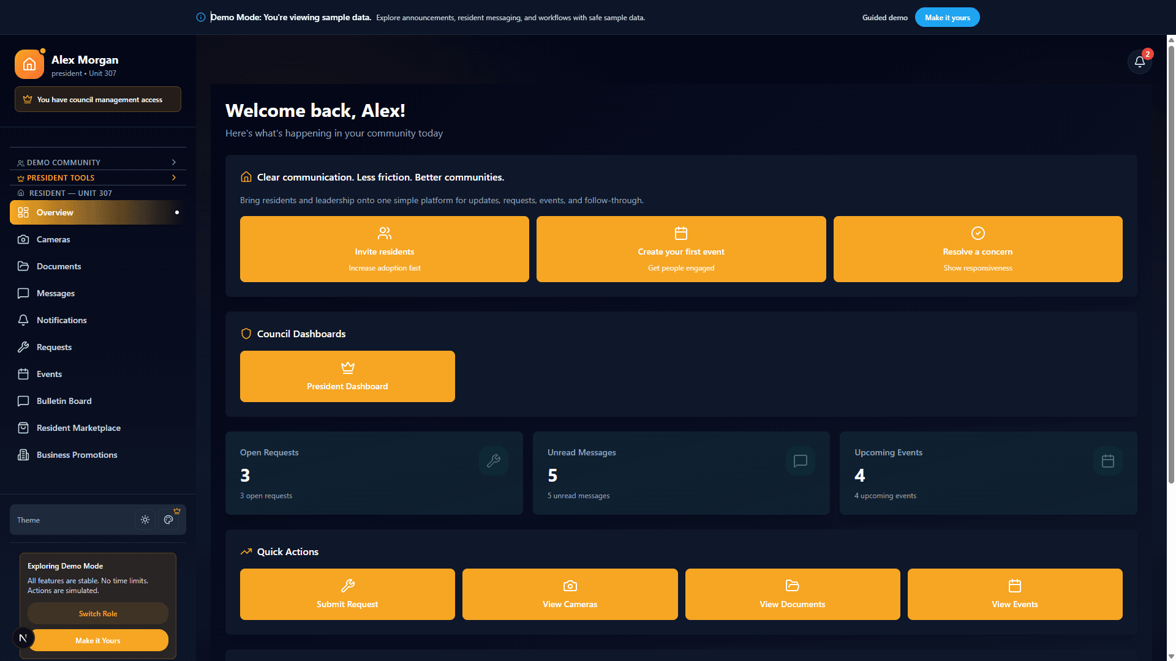Click the View Events quick action

(x=1015, y=594)
